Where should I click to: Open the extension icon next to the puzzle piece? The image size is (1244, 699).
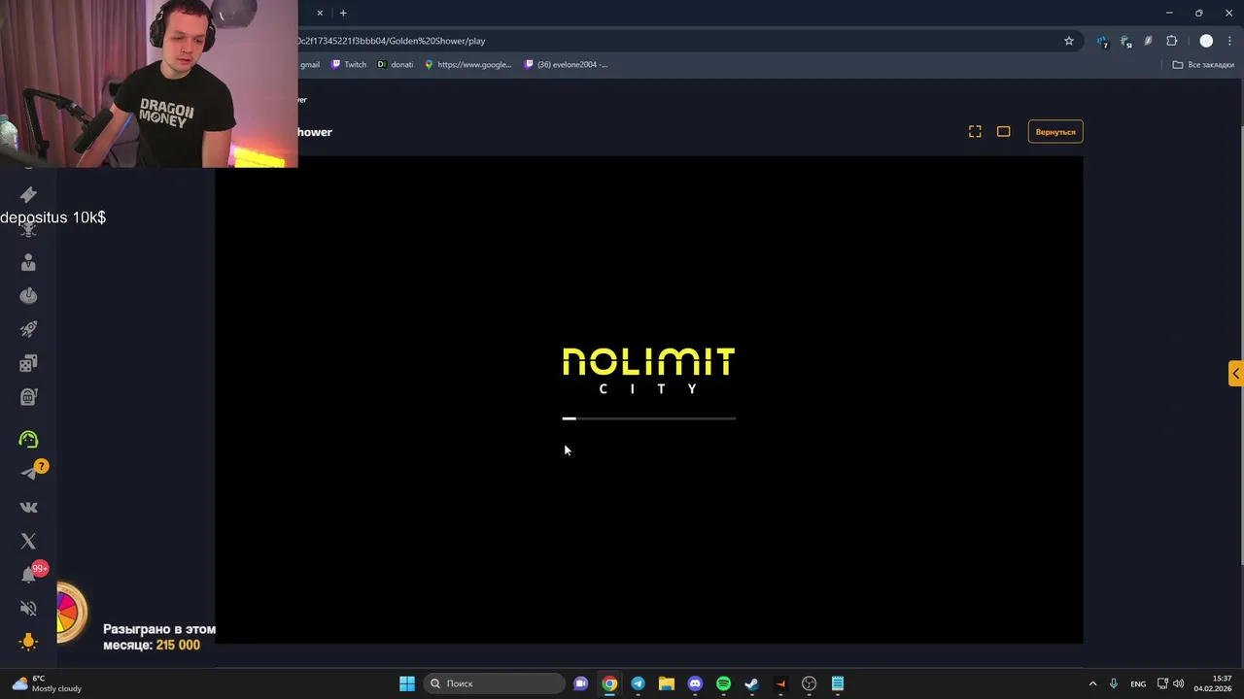(1148, 41)
